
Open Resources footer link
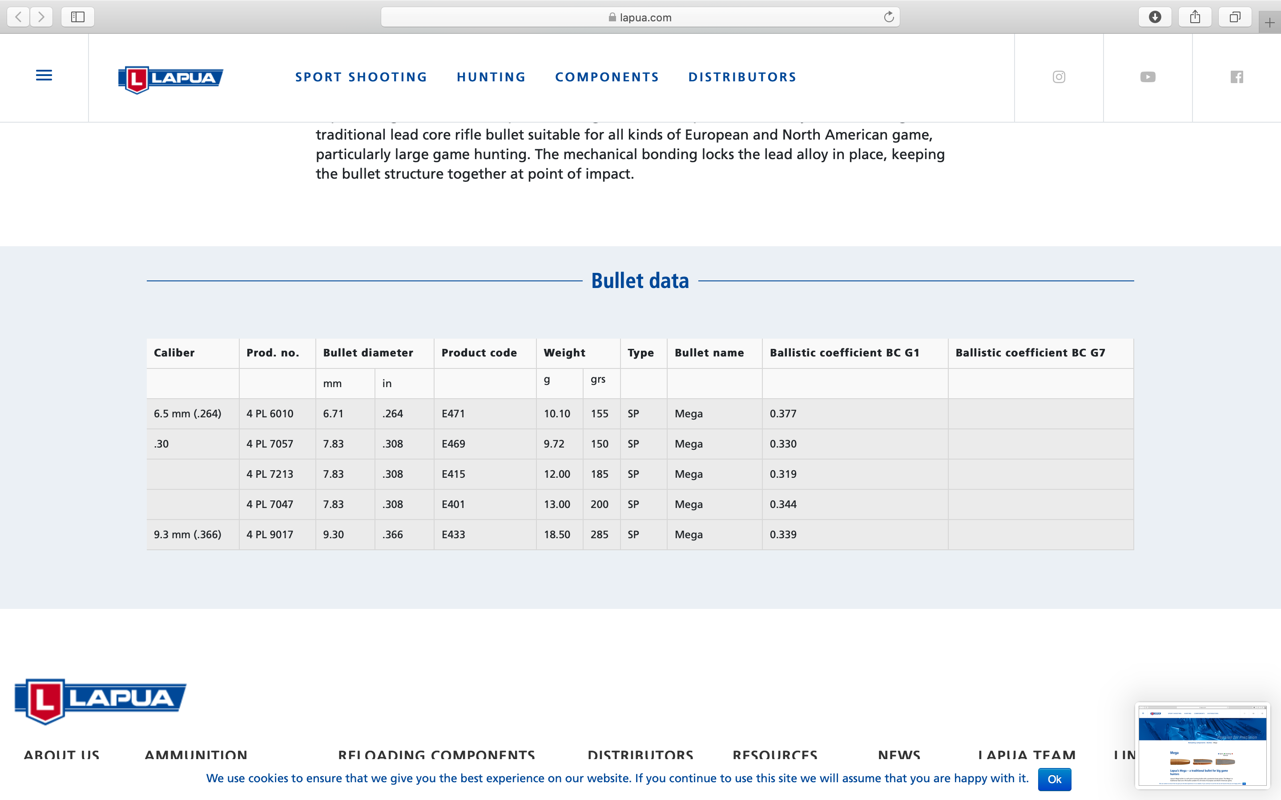[x=775, y=755]
